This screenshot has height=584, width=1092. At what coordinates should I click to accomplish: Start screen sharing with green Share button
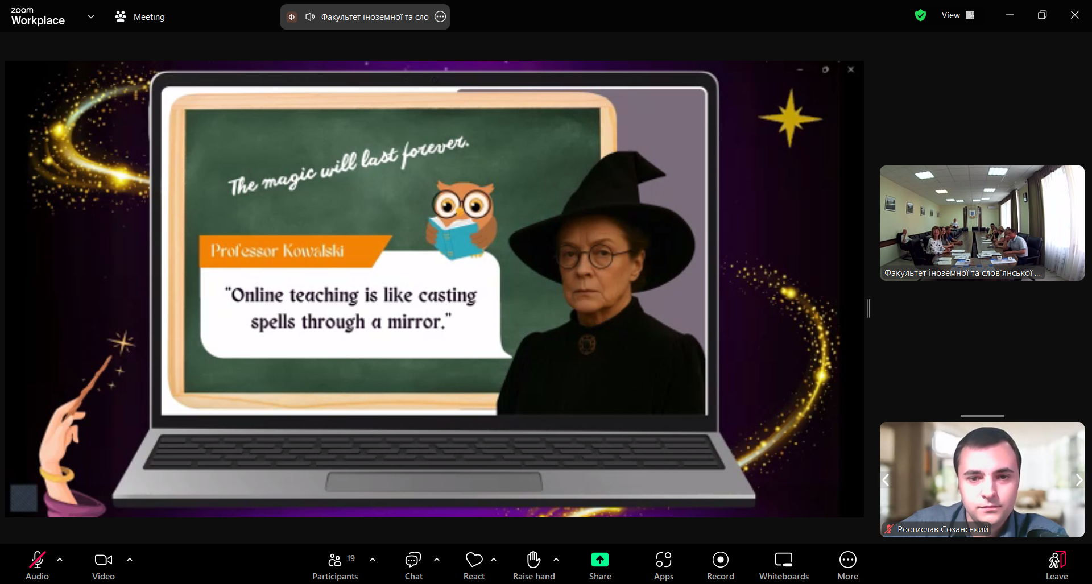click(600, 565)
